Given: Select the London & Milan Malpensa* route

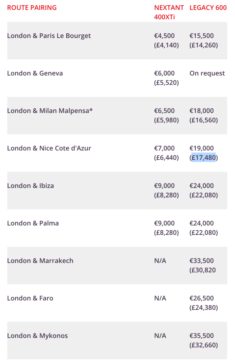Looking at the screenshot, I should pos(50,111).
